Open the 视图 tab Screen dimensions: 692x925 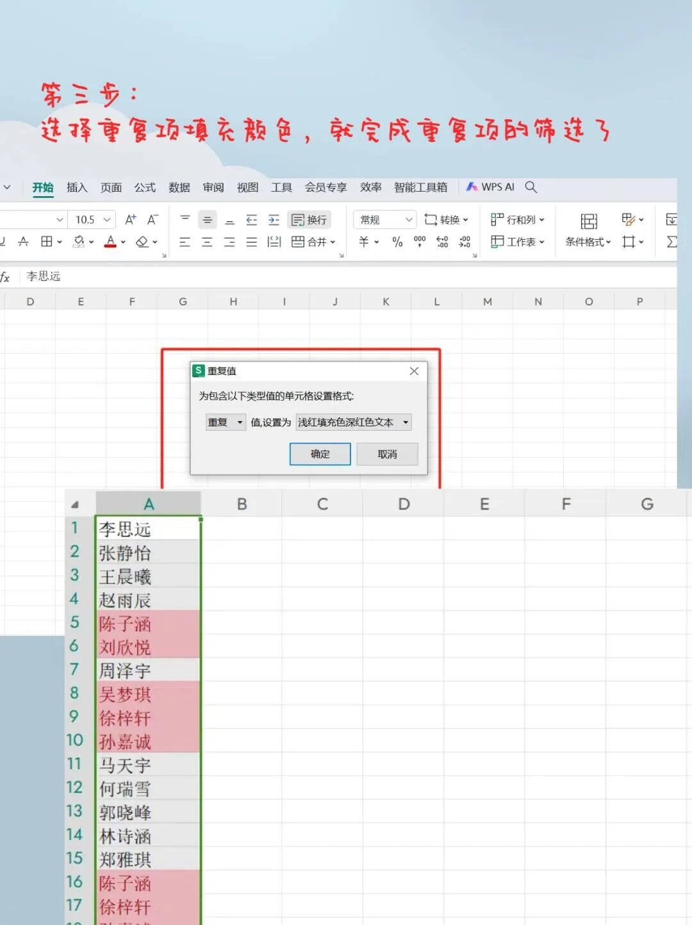click(247, 187)
